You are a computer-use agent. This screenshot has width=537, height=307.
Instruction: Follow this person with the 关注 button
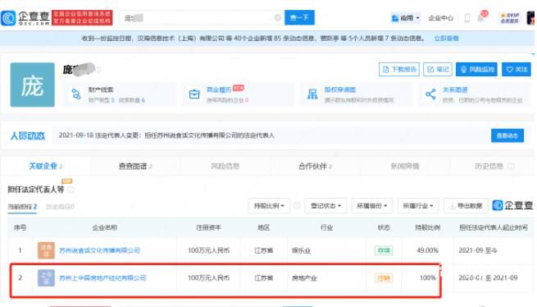tap(517, 69)
